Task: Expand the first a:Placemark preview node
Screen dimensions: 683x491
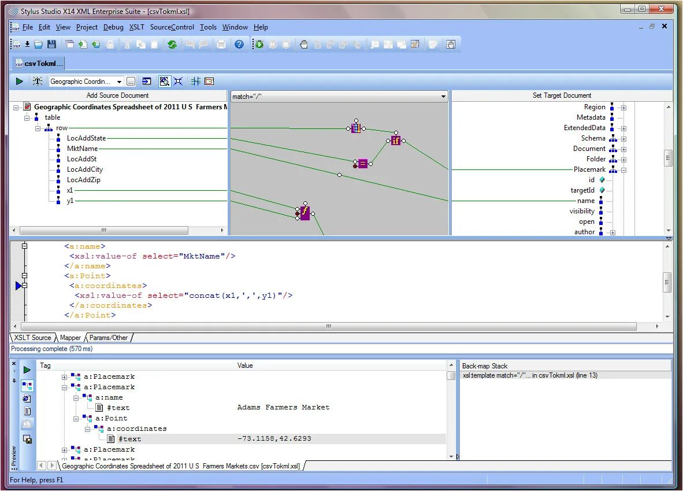Action: (x=64, y=376)
